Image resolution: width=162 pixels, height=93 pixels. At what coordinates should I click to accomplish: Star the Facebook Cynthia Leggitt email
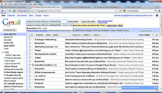pyautogui.click(x=33, y=83)
